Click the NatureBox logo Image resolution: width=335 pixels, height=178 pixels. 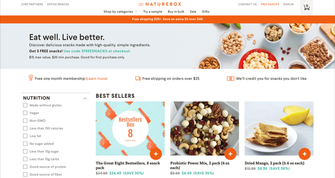point(160,4)
